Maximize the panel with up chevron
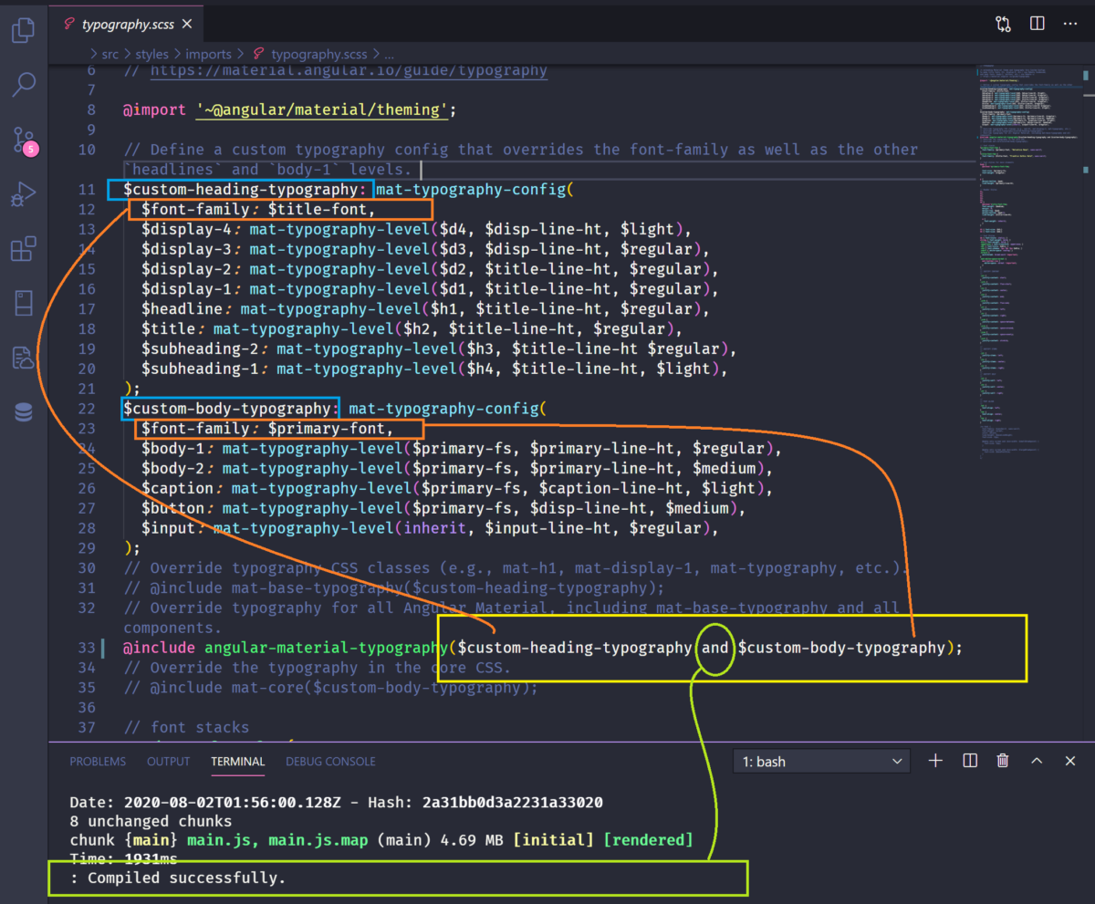 (1037, 761)
